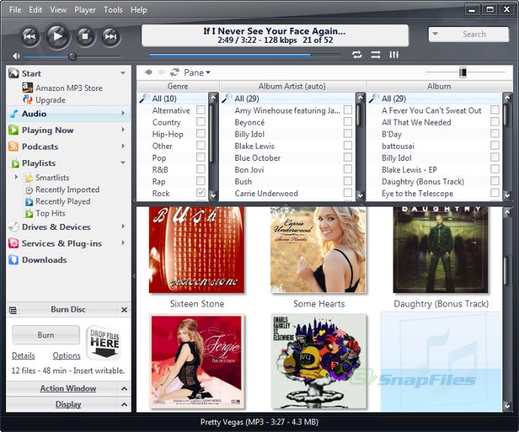
Task: Click the Playing Now icon
Action: point(14,130)
